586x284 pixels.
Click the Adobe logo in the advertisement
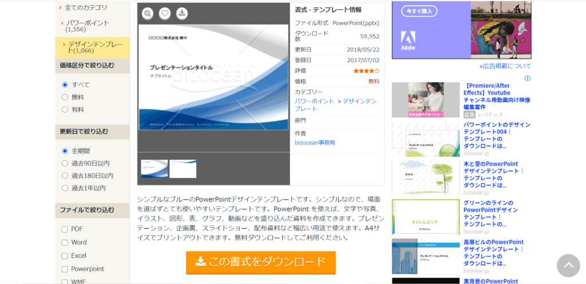(x=408, y=40)
